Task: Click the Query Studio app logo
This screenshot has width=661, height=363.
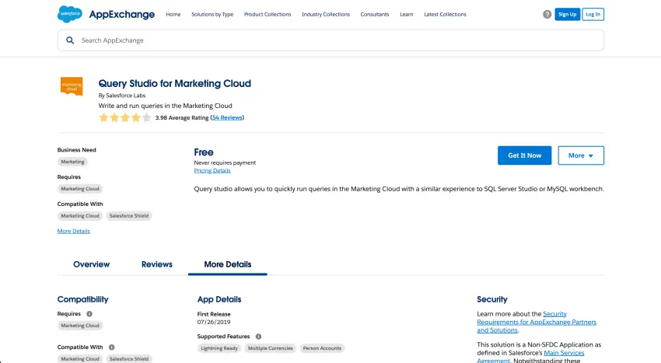Action: coord(71,86)
